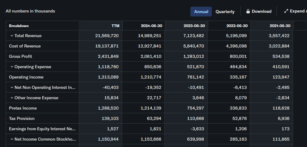Switch to the Annual view

pyautogui.click(x=201, y=12)
